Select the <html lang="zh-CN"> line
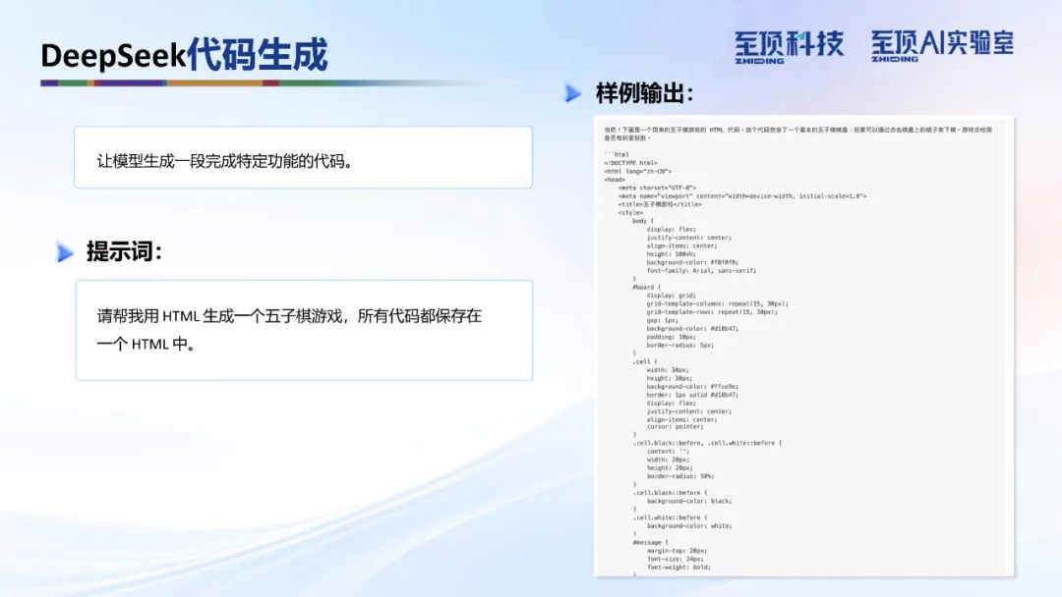The height and width of the screenshot is (597, 1062). 638,171
